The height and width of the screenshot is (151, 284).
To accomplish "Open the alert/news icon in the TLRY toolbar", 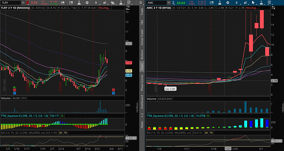I will (x=71, y=3).
